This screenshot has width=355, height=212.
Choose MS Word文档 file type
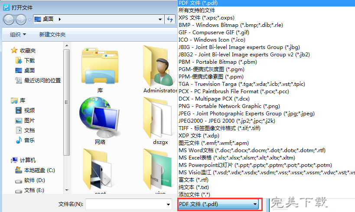(266, 150)
